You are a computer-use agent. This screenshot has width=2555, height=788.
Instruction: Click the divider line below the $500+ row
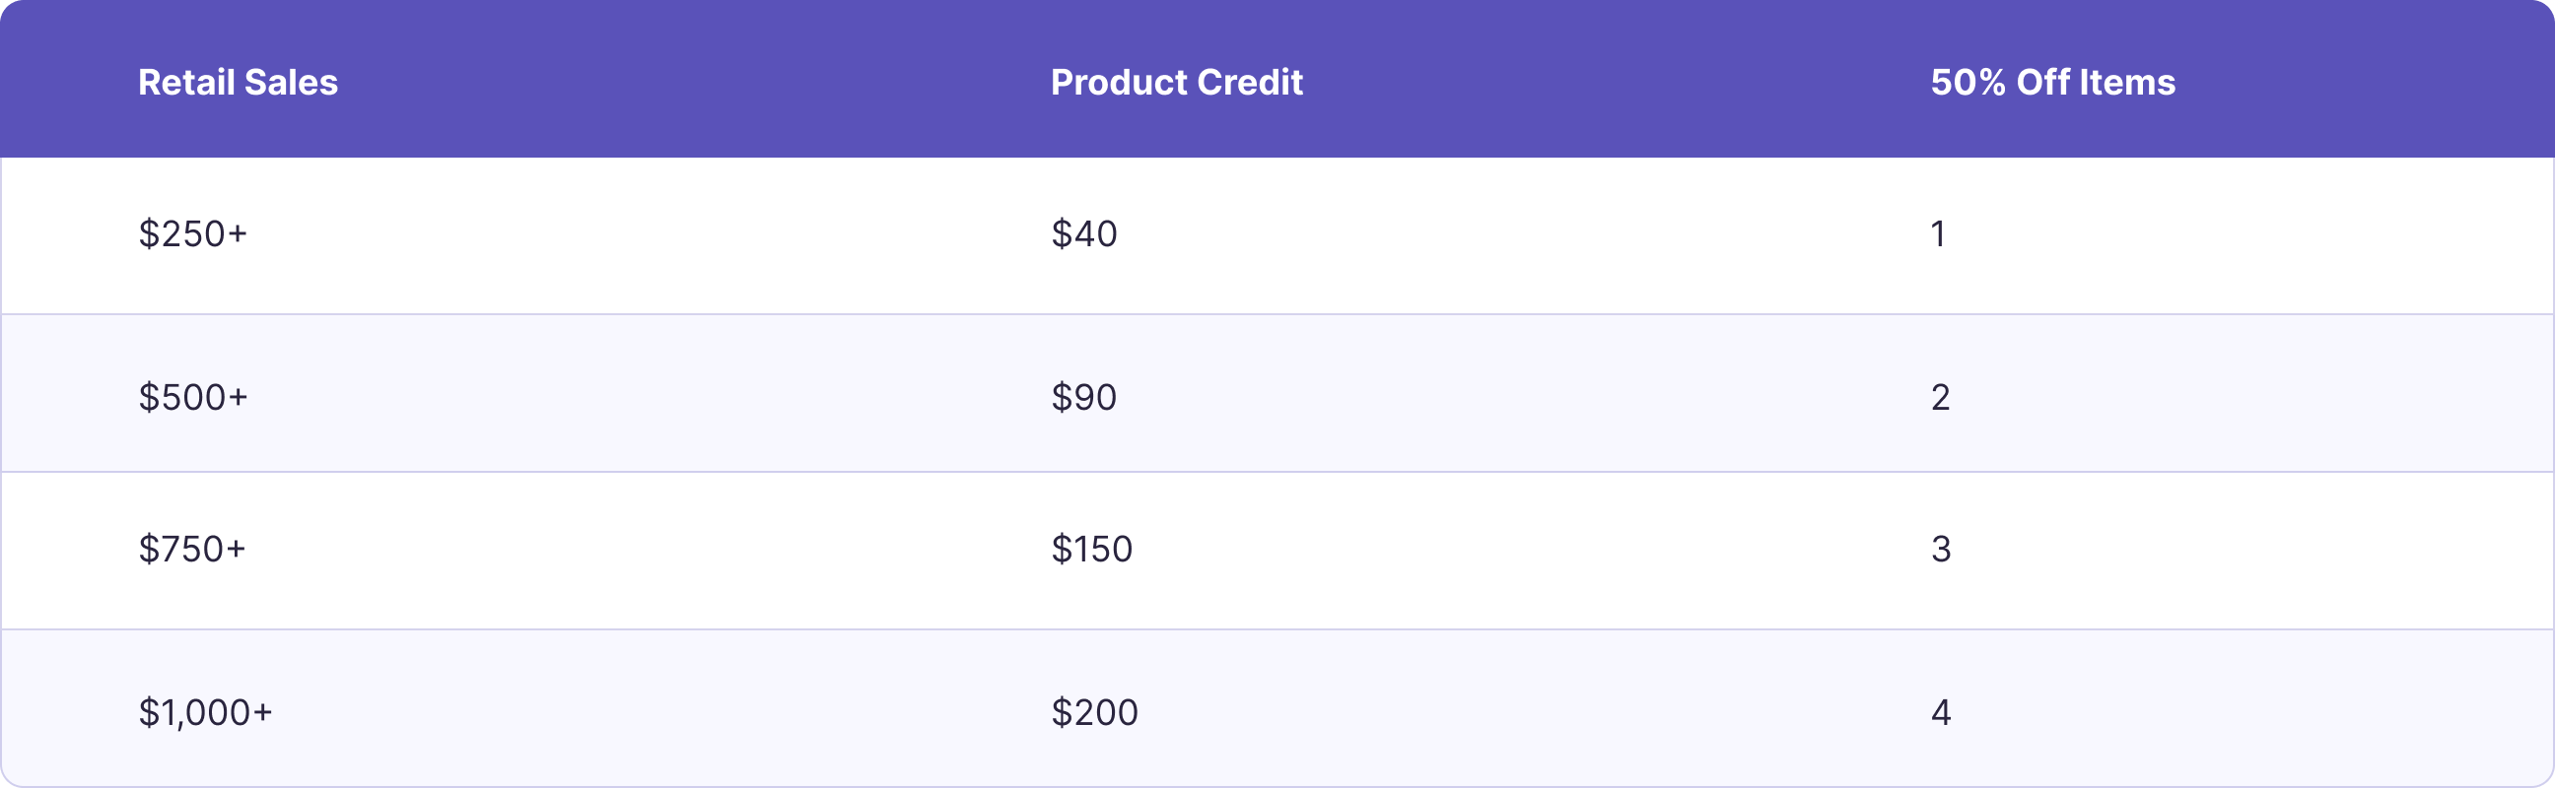[1277, 472]
